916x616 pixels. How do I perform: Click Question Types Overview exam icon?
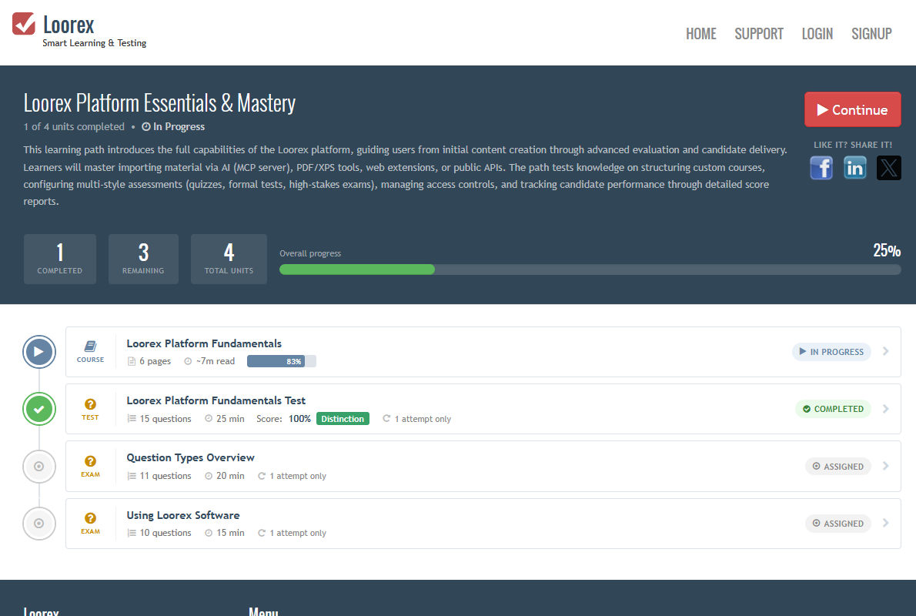point(91,461)
